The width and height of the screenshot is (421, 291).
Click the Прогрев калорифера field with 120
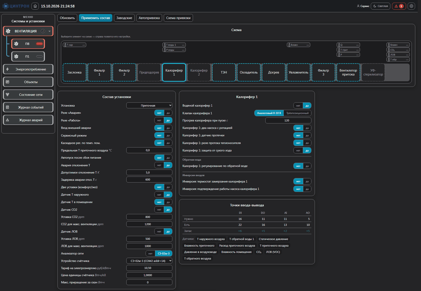click(288, 120)
